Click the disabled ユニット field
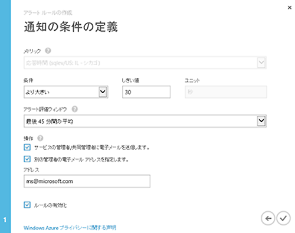Viewport: 295px width, 233px height. coord(225,92)
